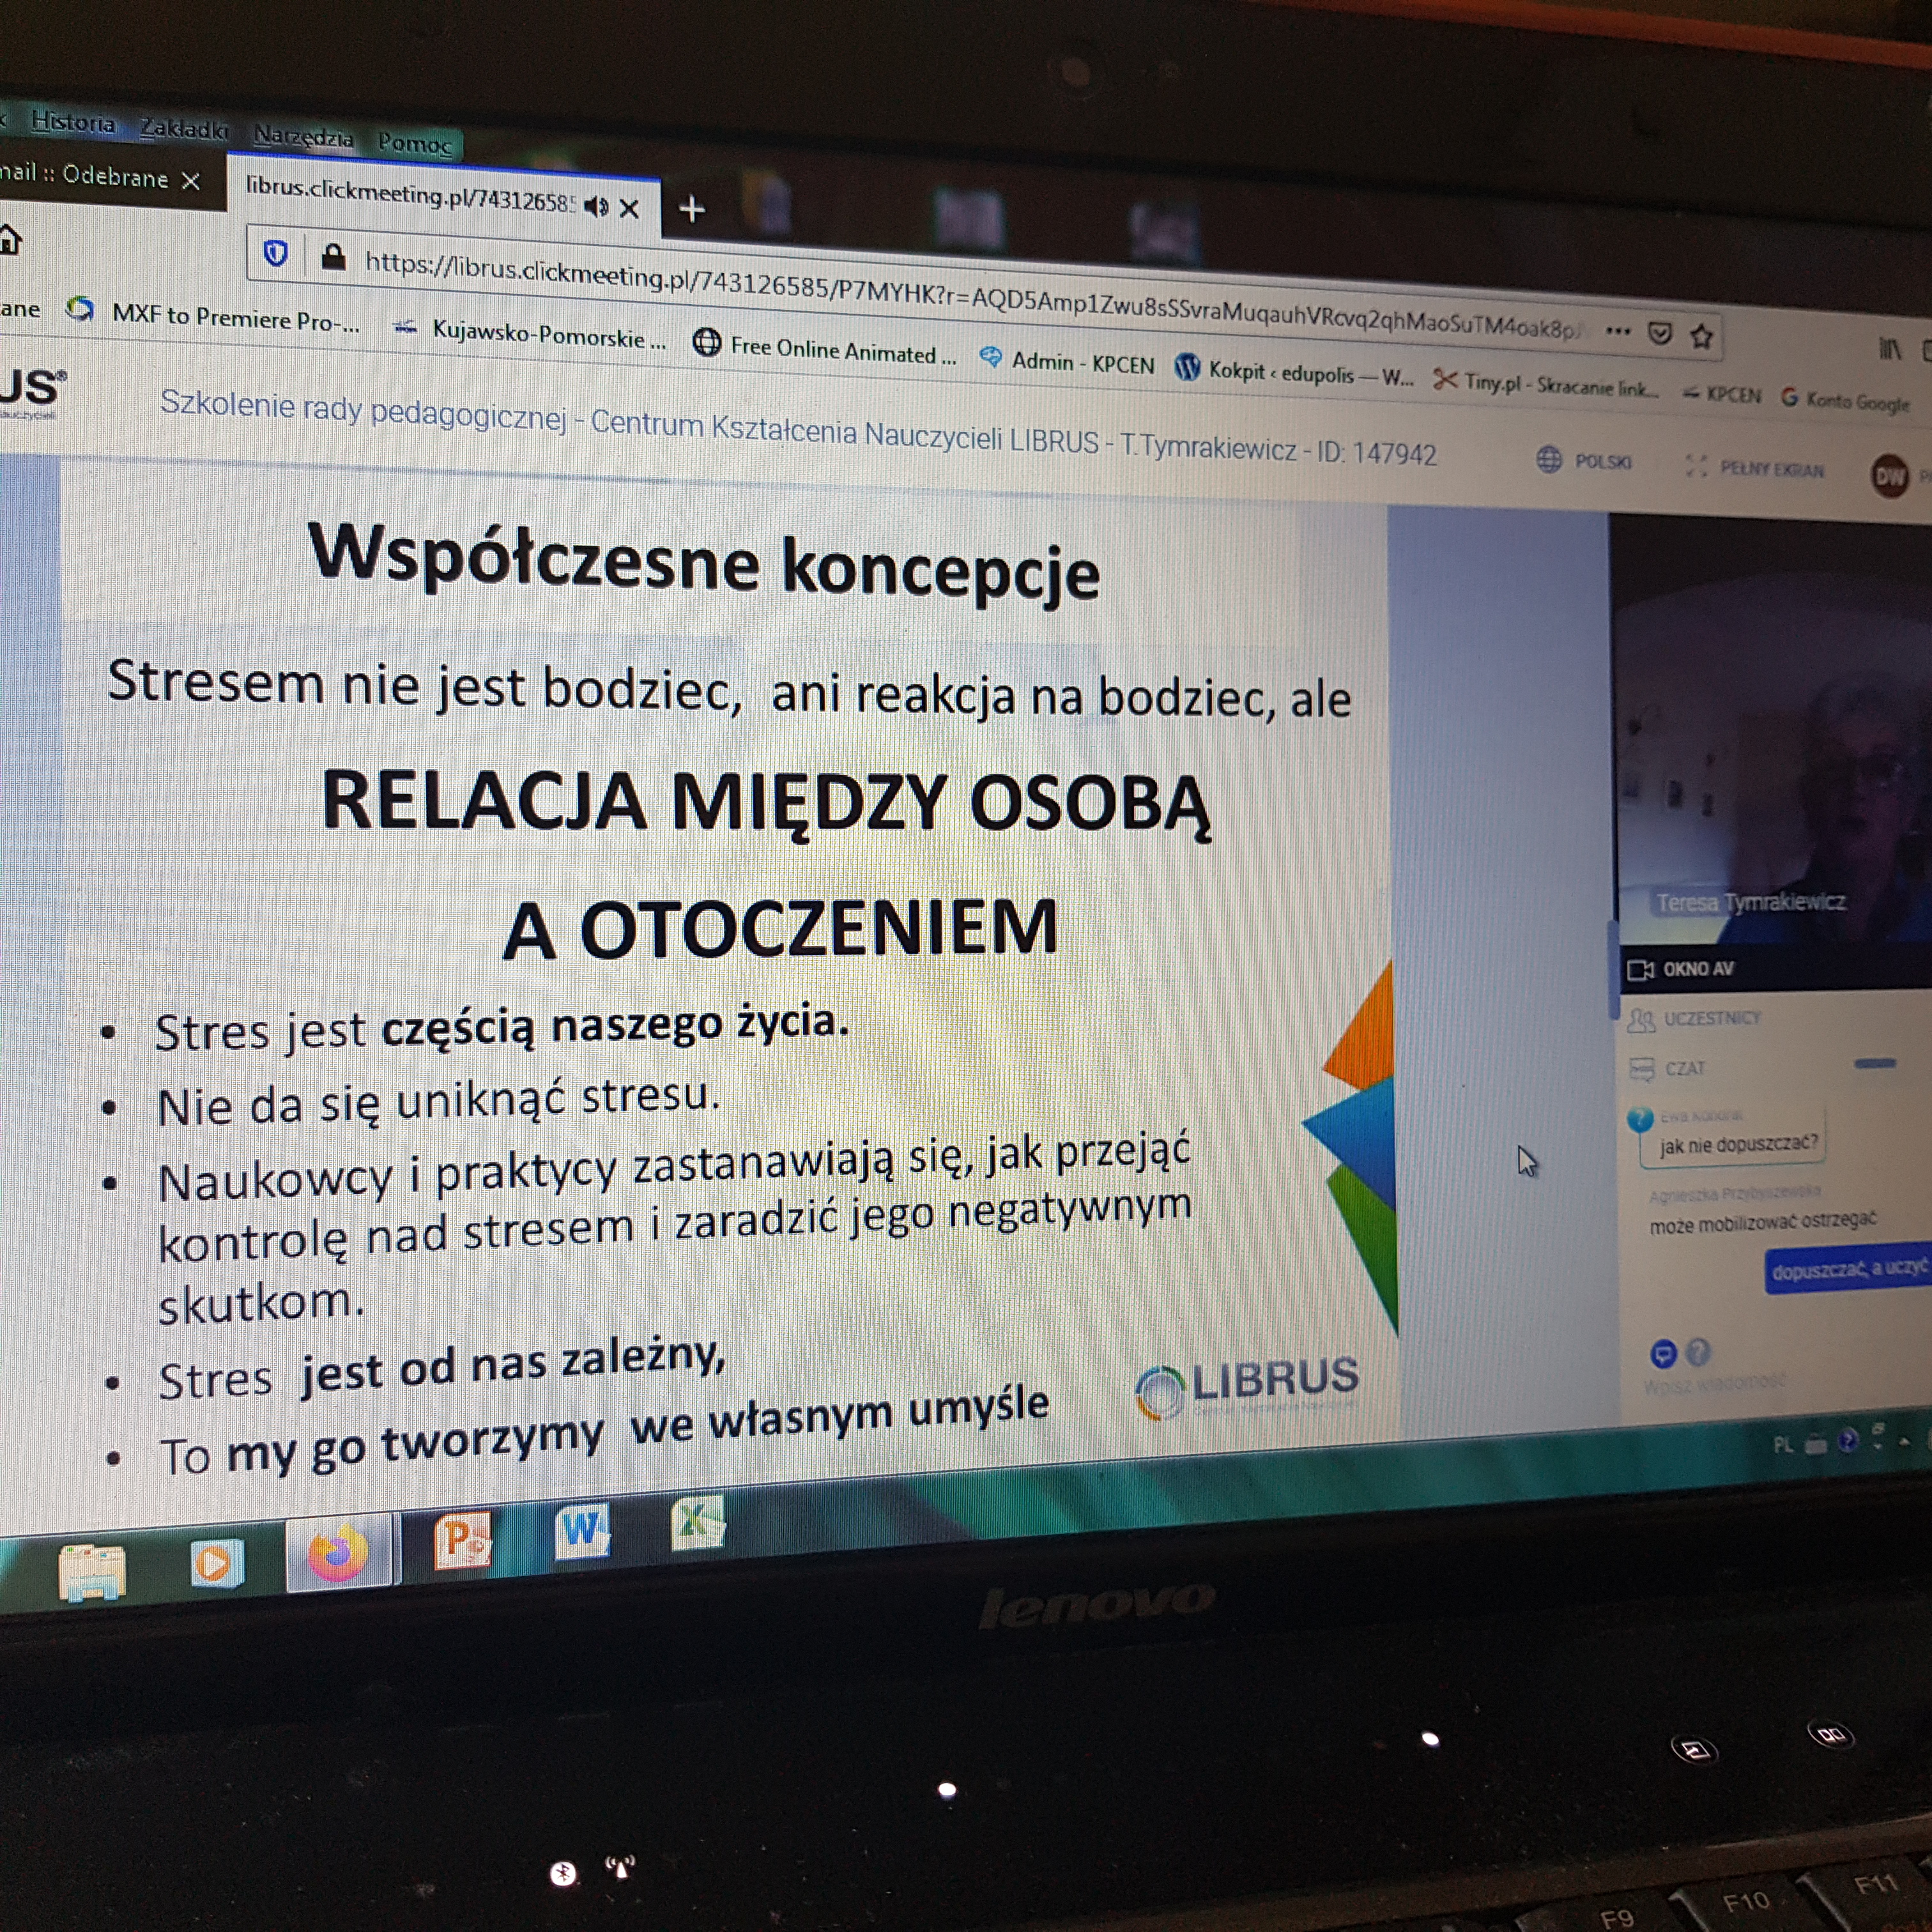Enter full screen with PEŁNY EKRAN
The height and width of the screenshot is (1932, 1932).
pos(1755,468)
